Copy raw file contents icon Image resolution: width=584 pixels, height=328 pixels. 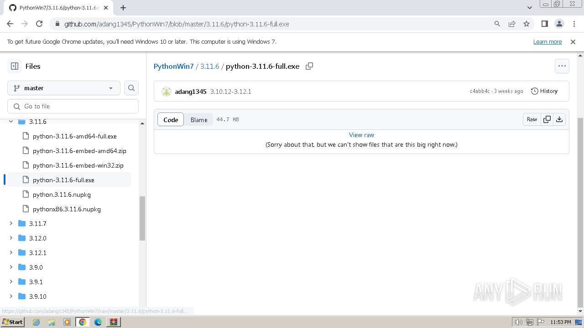pos(547,119)
